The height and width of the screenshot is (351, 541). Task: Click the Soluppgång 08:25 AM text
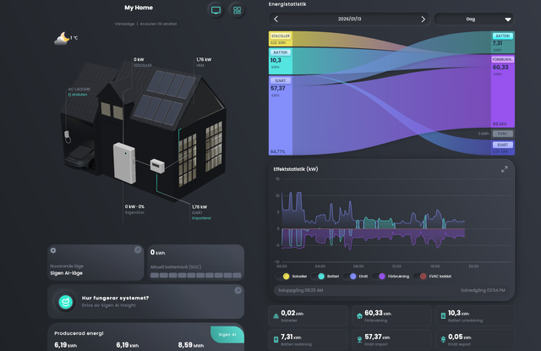click(301, 290)
